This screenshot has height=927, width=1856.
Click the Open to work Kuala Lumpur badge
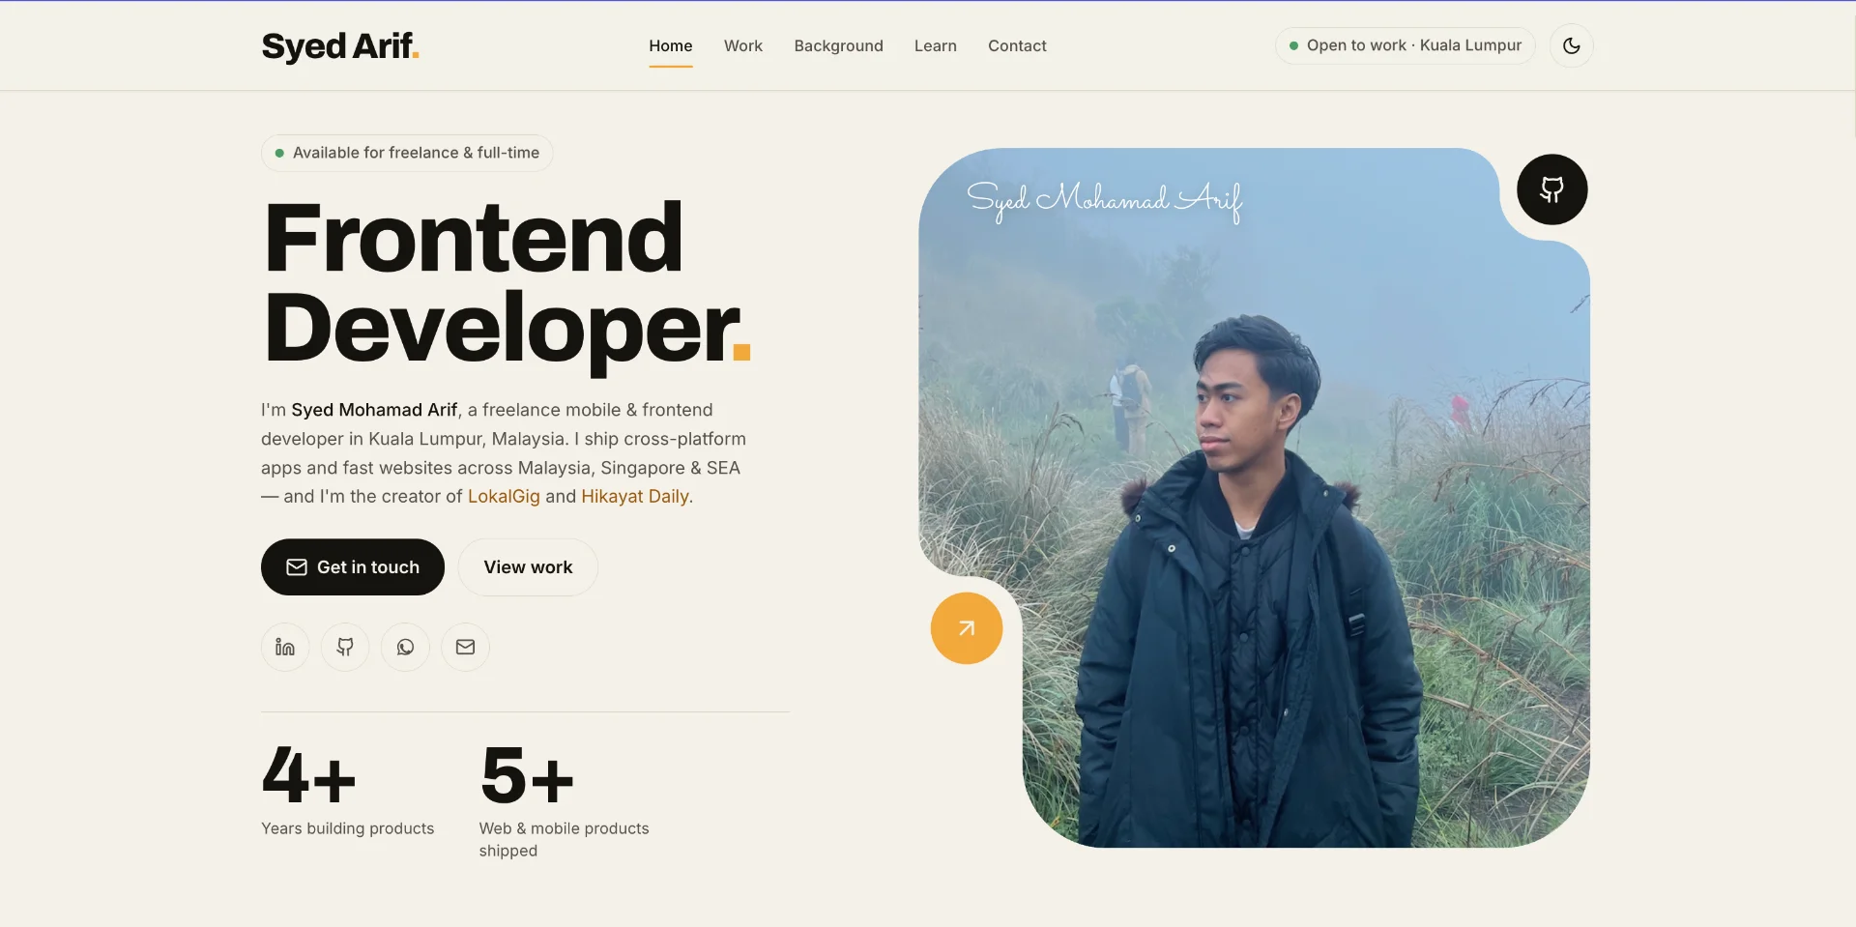pos(1405,45)
